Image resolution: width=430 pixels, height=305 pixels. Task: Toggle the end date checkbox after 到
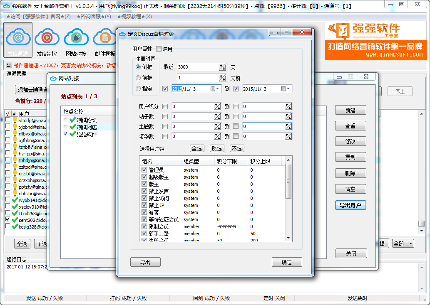pyautogui.click(x=236, y=89)
